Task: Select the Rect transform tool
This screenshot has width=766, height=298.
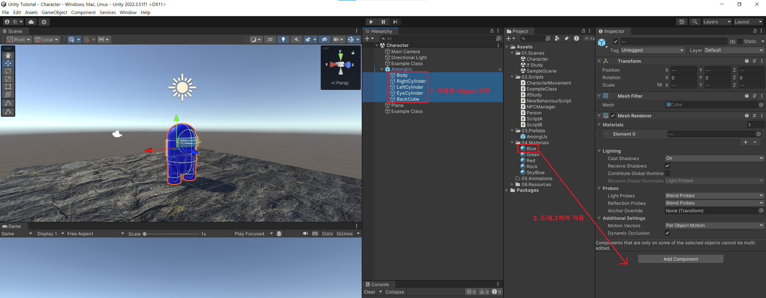Action: pyautogui.click(x=8, y=87)
